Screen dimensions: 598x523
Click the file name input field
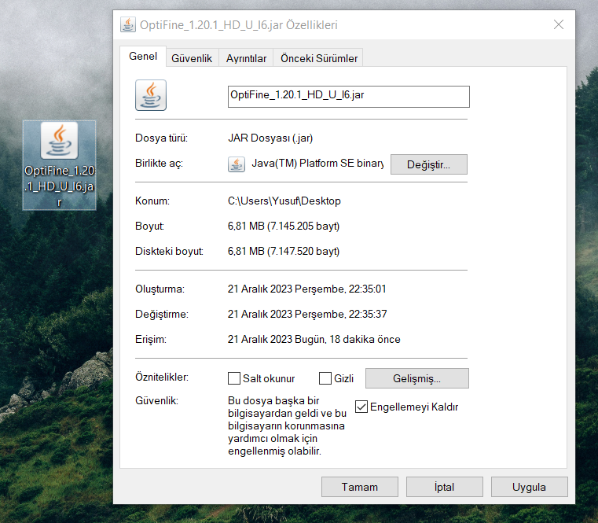point(349,97)
